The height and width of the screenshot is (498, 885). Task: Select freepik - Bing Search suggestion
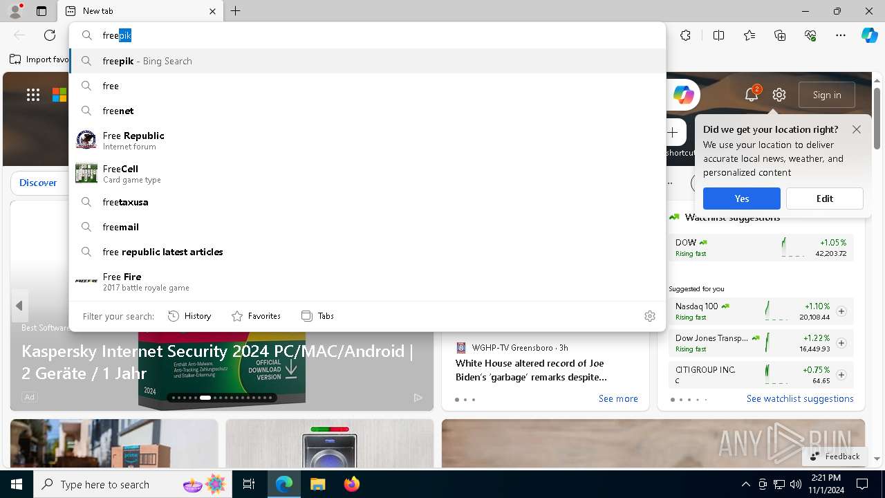pos(368,61)
